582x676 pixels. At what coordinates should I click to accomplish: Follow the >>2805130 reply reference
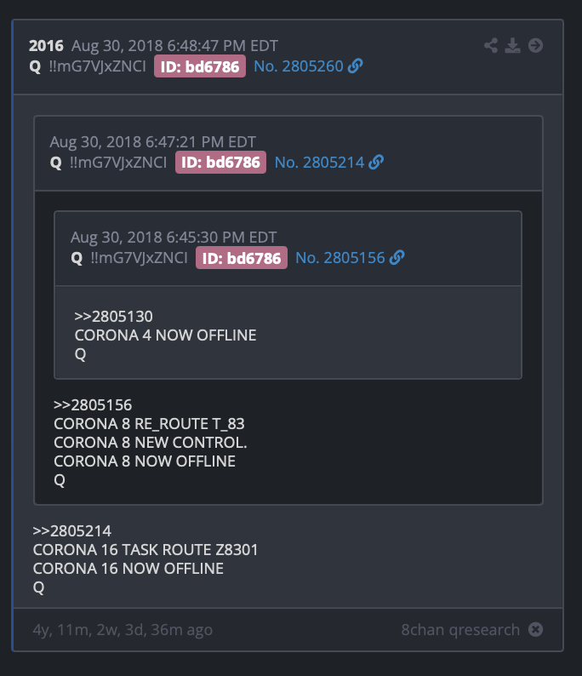pos(113,317)
